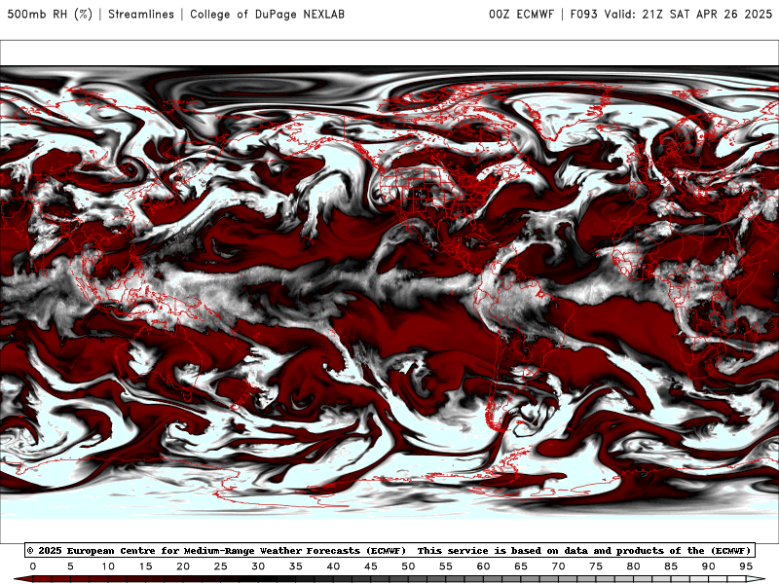This screenshot has height=584, width=779.
Task: Click the "5" value on the color scale
Action: pos(70,566)
